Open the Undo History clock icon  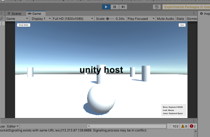click(x=157, y=7)
